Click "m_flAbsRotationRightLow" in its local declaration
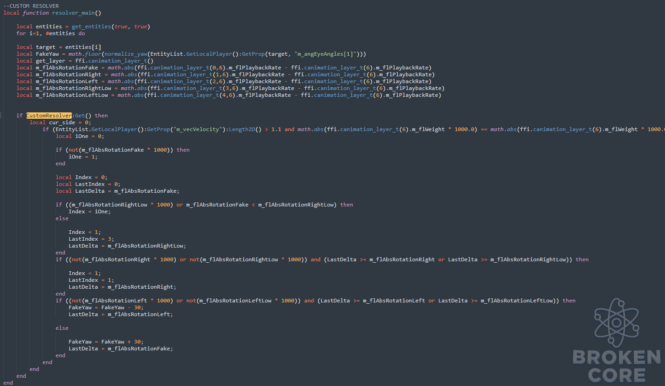This screenshot has width=665, height=386. 74,88
